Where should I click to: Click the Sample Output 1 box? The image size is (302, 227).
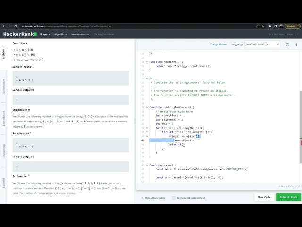pyautogui.click(x=71, y=166)
